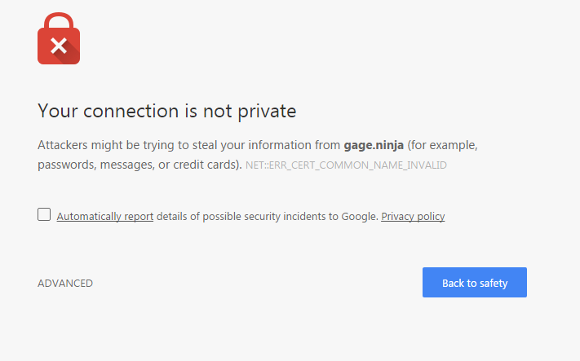580x361 pixels.
Task: Click the '(for example,' text after the domain
Action: pyautogui.click(x=442, y=145)
